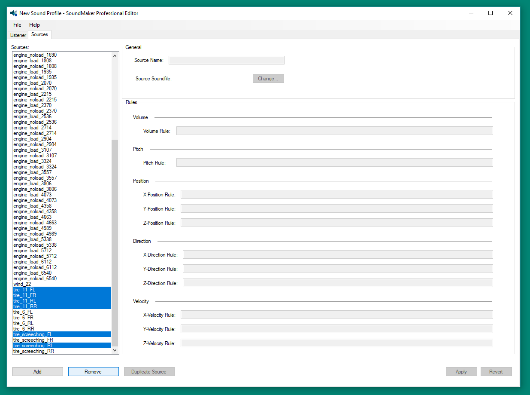
Task: Select tire_6_FR source
Action: point(62,318)
